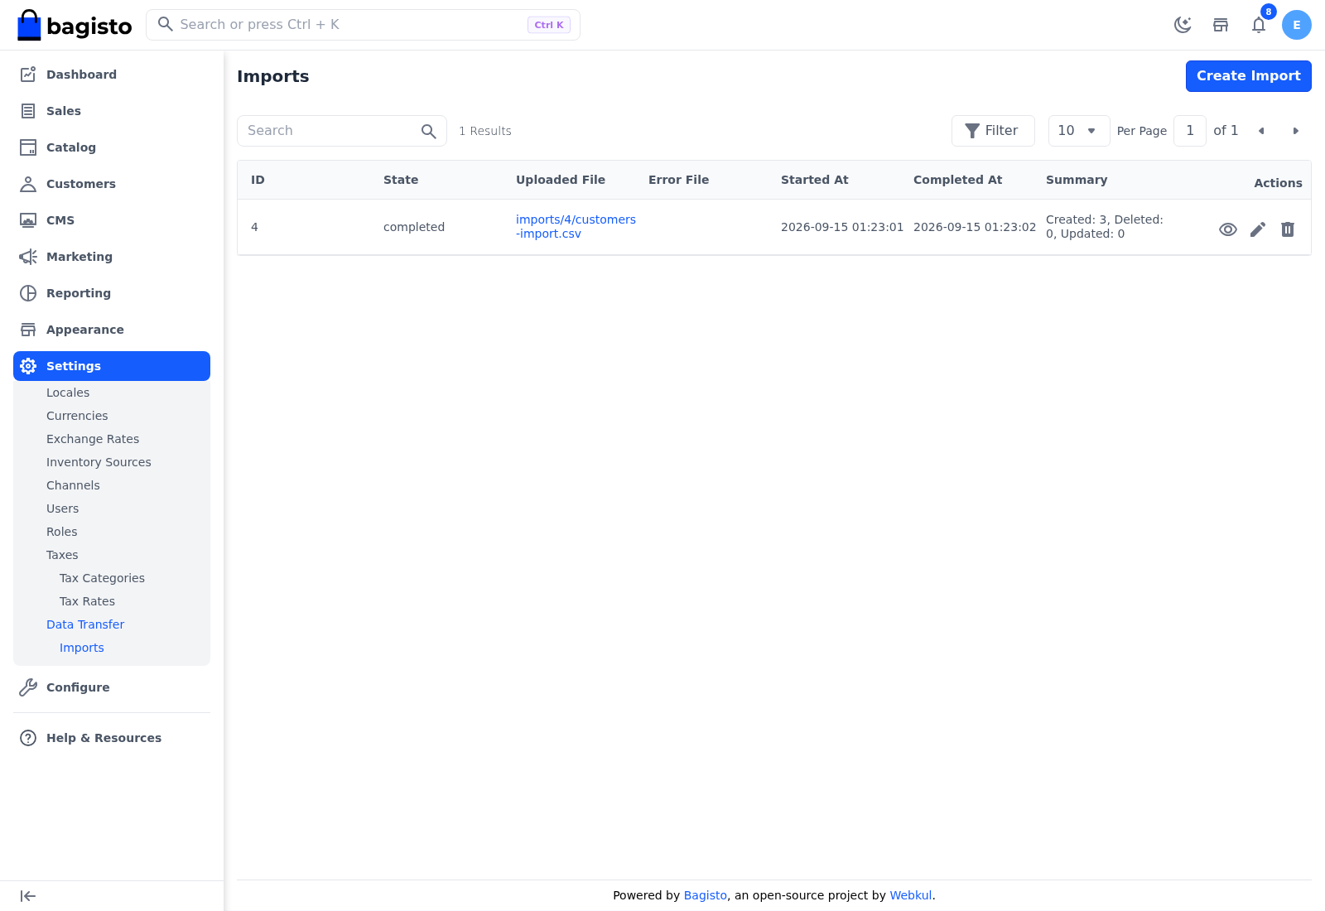Focus the Imports grid Search field
Screen dimensions: 1325x911
pyautogui.click(x=342, y=131)
